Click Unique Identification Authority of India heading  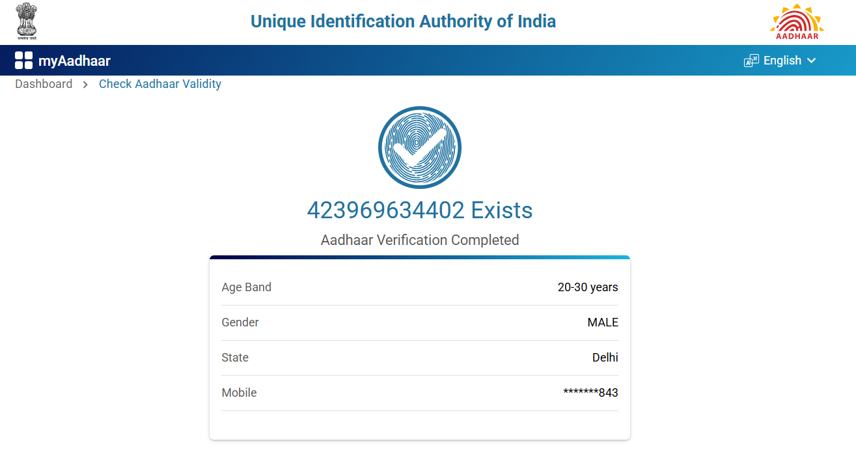coord(403,21)
